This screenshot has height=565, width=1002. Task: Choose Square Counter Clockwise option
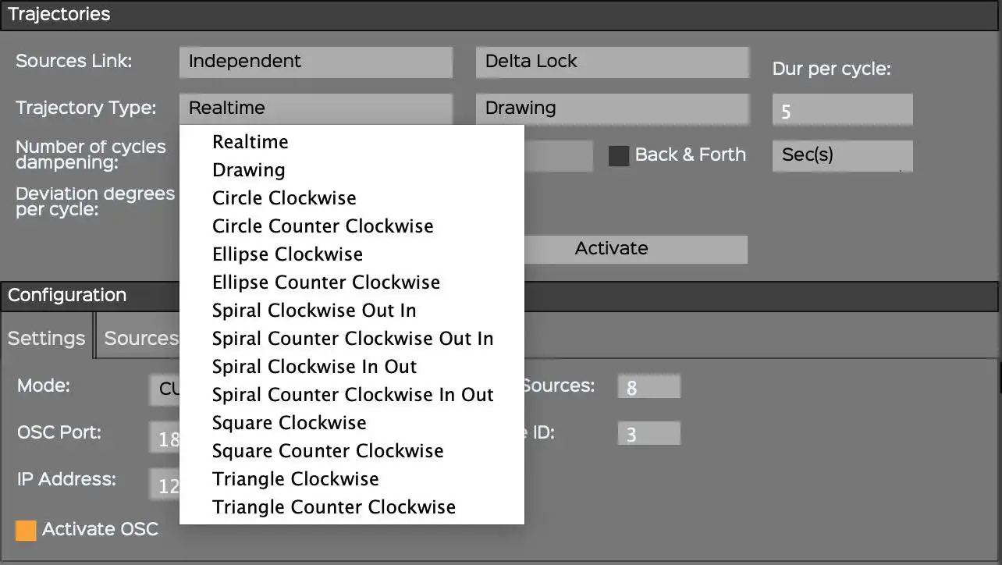click(328, 451)
